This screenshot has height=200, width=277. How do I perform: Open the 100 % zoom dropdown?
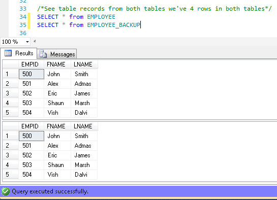pos(27,42)
